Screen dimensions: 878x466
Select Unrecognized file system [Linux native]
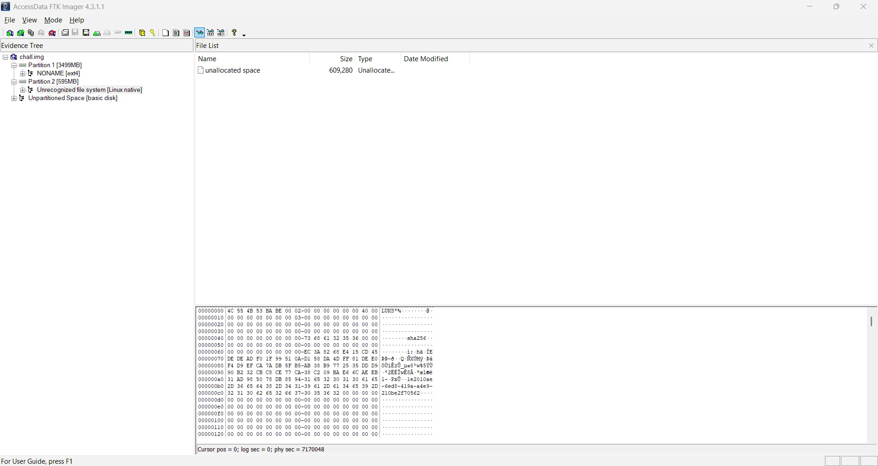coord(90,90)
